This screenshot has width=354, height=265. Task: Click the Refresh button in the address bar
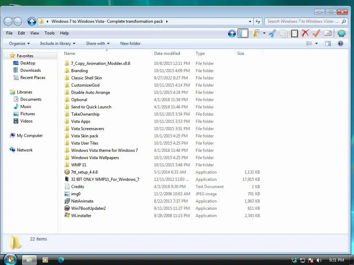point(258,21)
